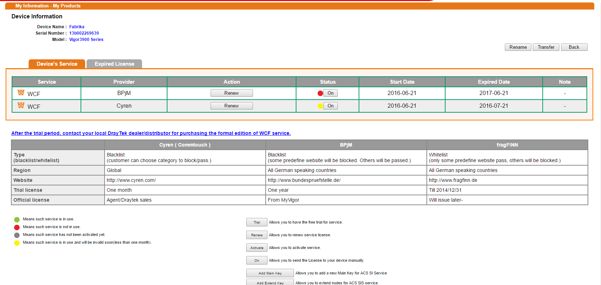Click the Rename device button
This screenshot has width=601, height=285.
tap(518, 47)
